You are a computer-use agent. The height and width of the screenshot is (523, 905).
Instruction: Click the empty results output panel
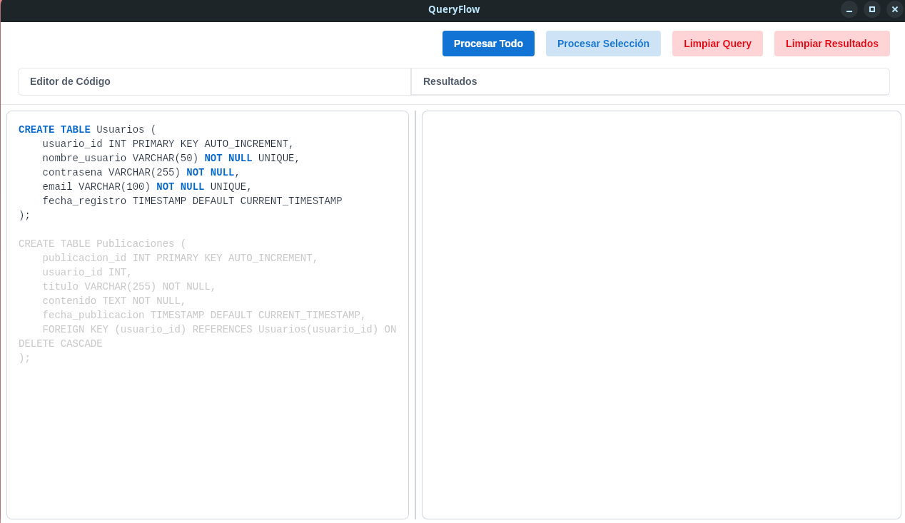tap(662, 315)
